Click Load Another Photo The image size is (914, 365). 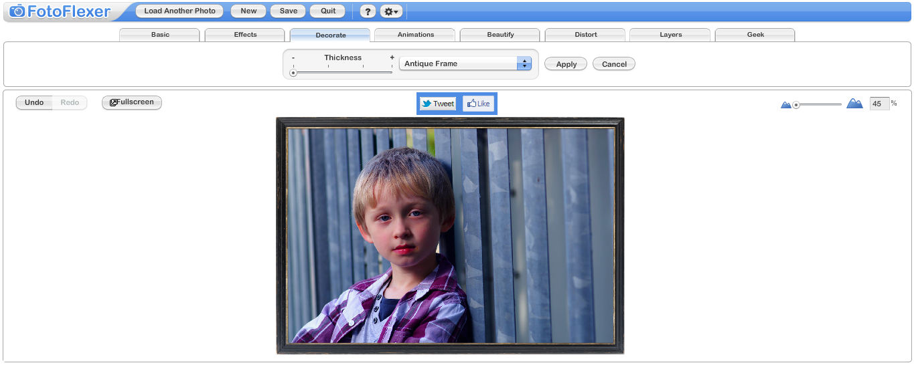pos(179,11)
